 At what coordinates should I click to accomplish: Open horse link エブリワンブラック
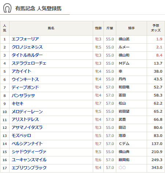click(29, 168)
